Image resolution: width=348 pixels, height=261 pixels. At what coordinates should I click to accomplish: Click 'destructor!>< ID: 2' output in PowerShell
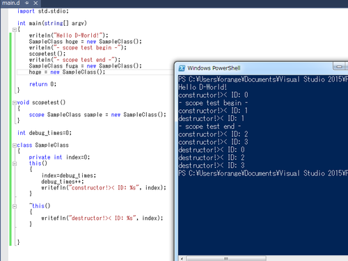click(x=212, y=158)
